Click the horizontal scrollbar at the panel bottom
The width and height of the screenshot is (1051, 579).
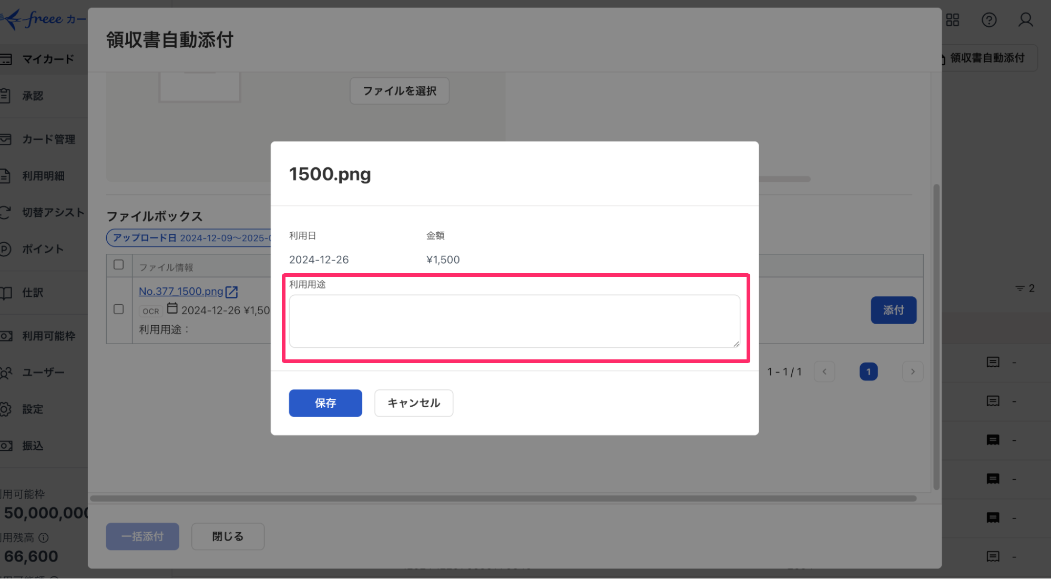[x=503, y=498]
